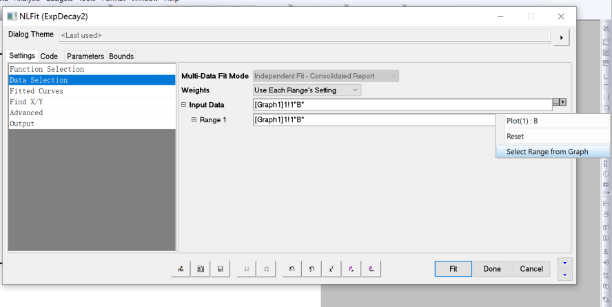This screenshot has height=307, width=612.
Task: Collapse the Input Data tree node
Action: [x=183, y=105]
